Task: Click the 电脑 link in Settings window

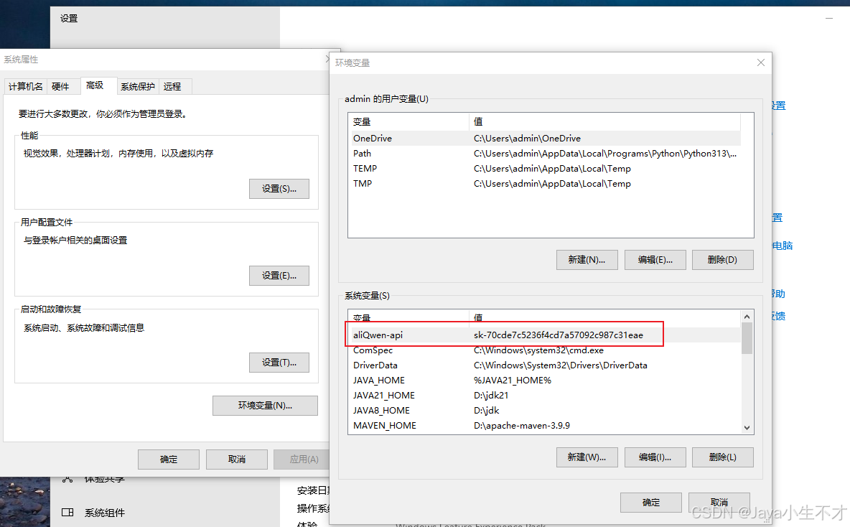Action: [783, 246]
